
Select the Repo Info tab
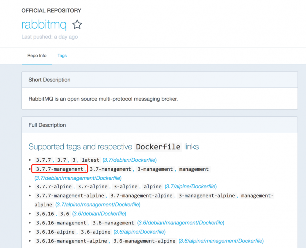[37, 56]
